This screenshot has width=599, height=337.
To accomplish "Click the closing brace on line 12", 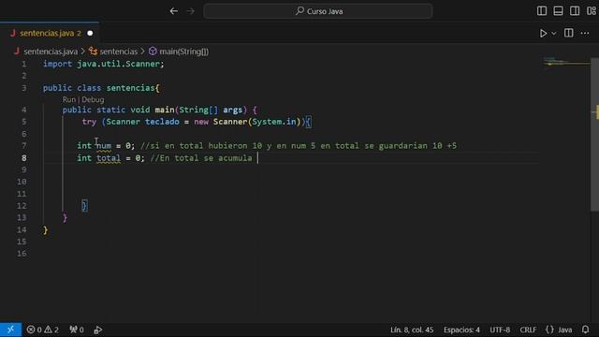I will (84, 206).
